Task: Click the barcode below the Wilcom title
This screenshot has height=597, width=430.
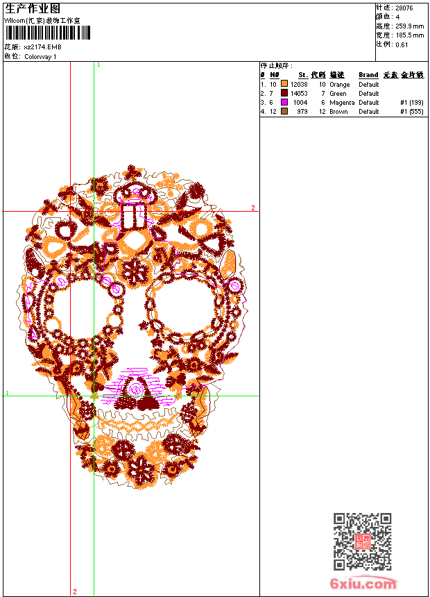Action: (x=48, y=33)
